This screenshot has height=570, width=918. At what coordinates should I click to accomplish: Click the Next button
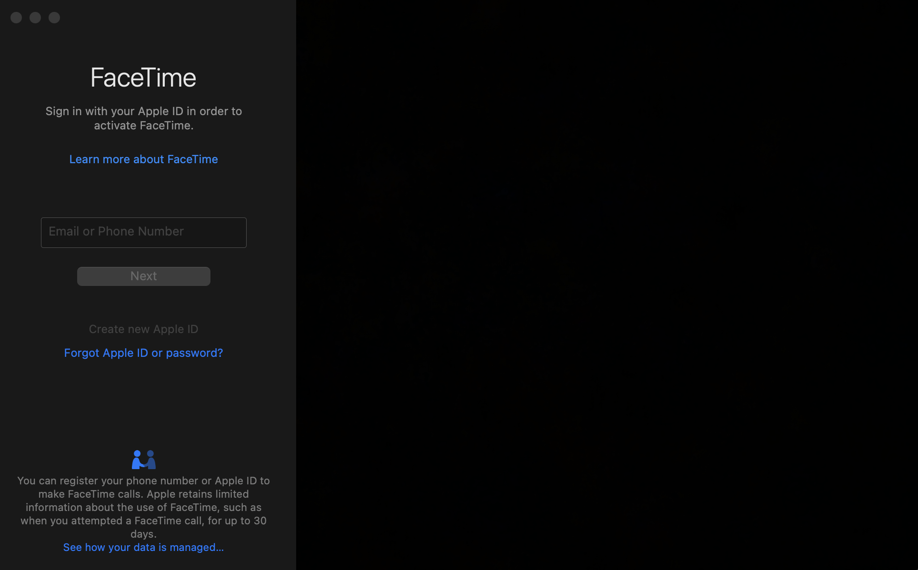[x=143, y=276]
